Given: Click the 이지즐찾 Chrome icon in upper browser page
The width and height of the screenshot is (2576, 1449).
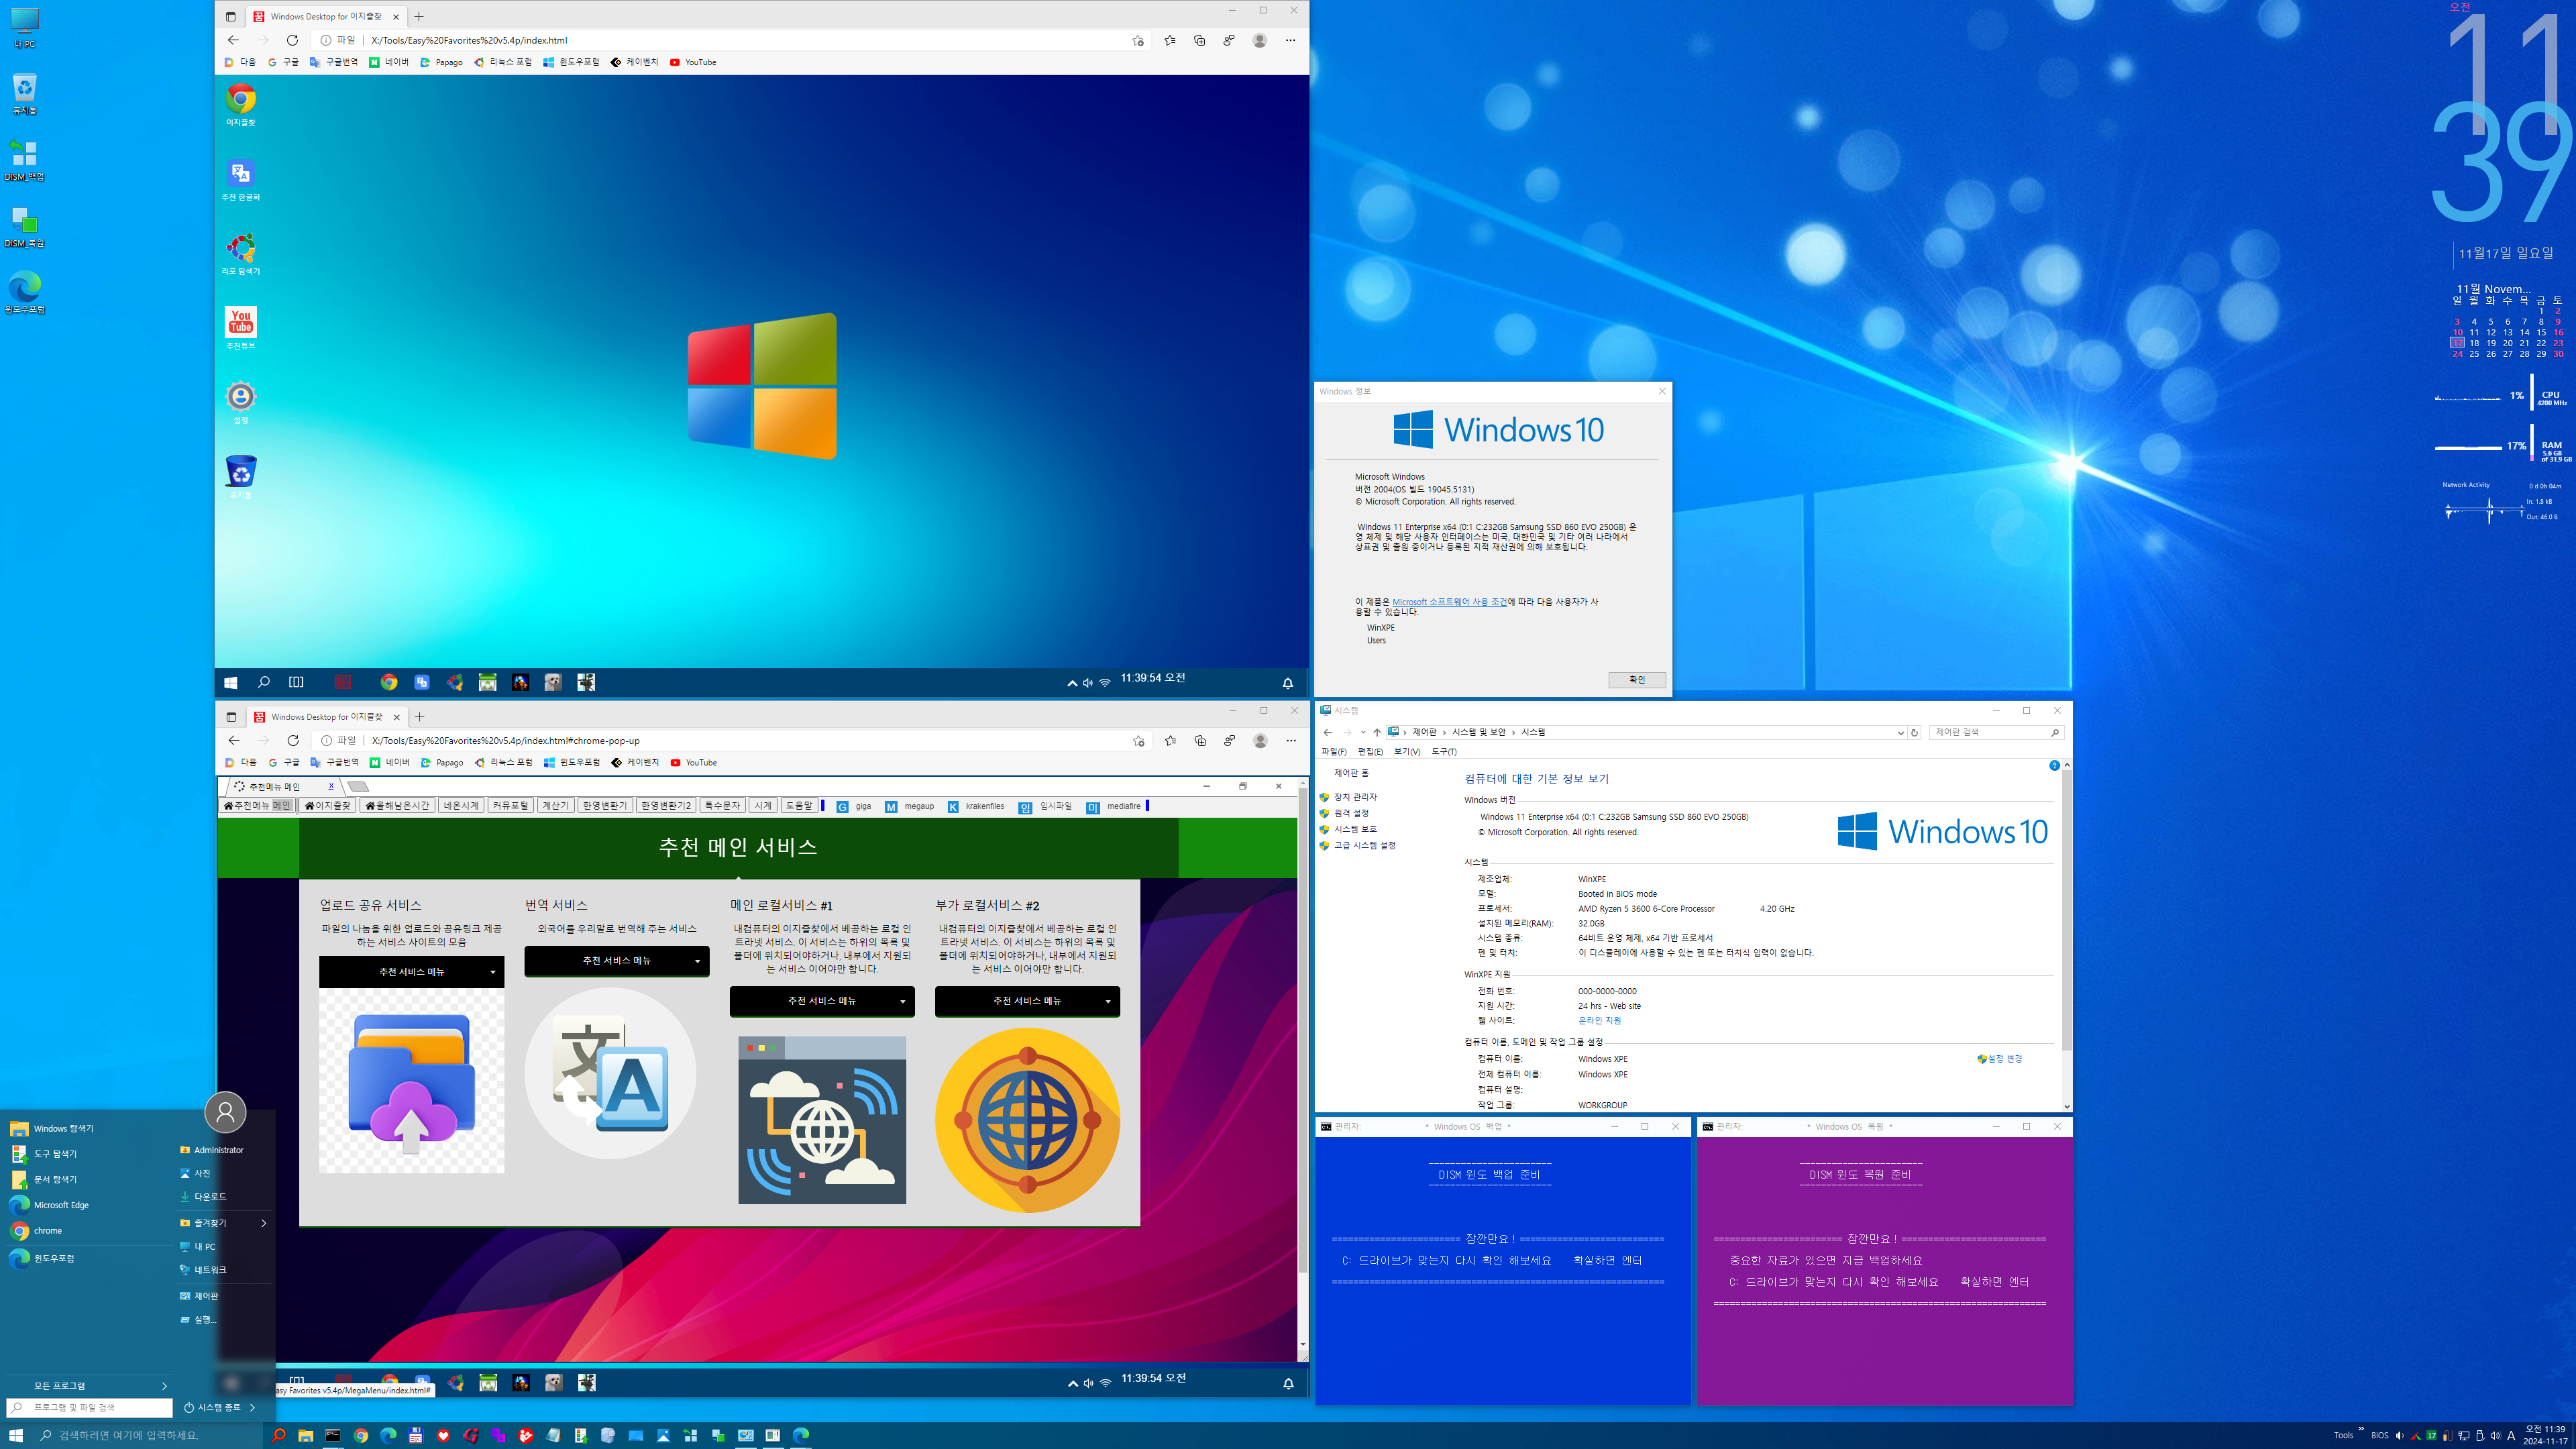Looking at the screenshot, I should point(240,104).
